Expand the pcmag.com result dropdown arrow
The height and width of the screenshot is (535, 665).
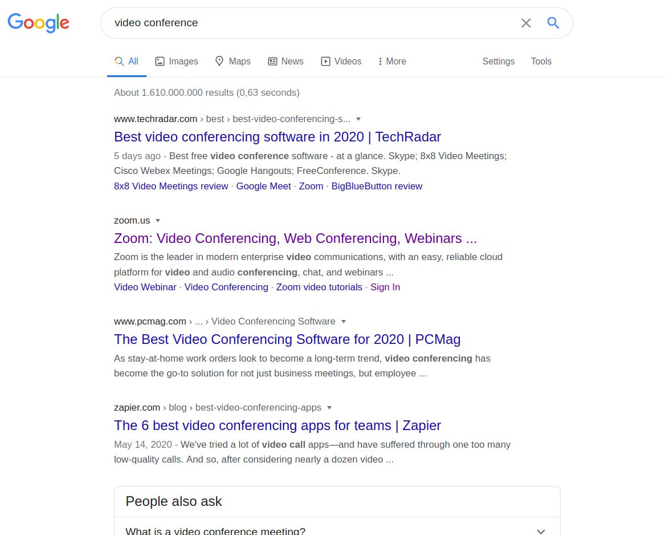pyautogui.click(x=344, y=322)
